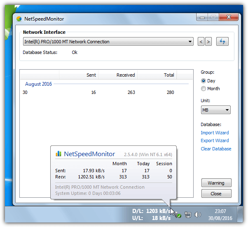This screenshot has height=227, width=248.
Task: Go to previous network interface
Action: (x=201, y=42)
